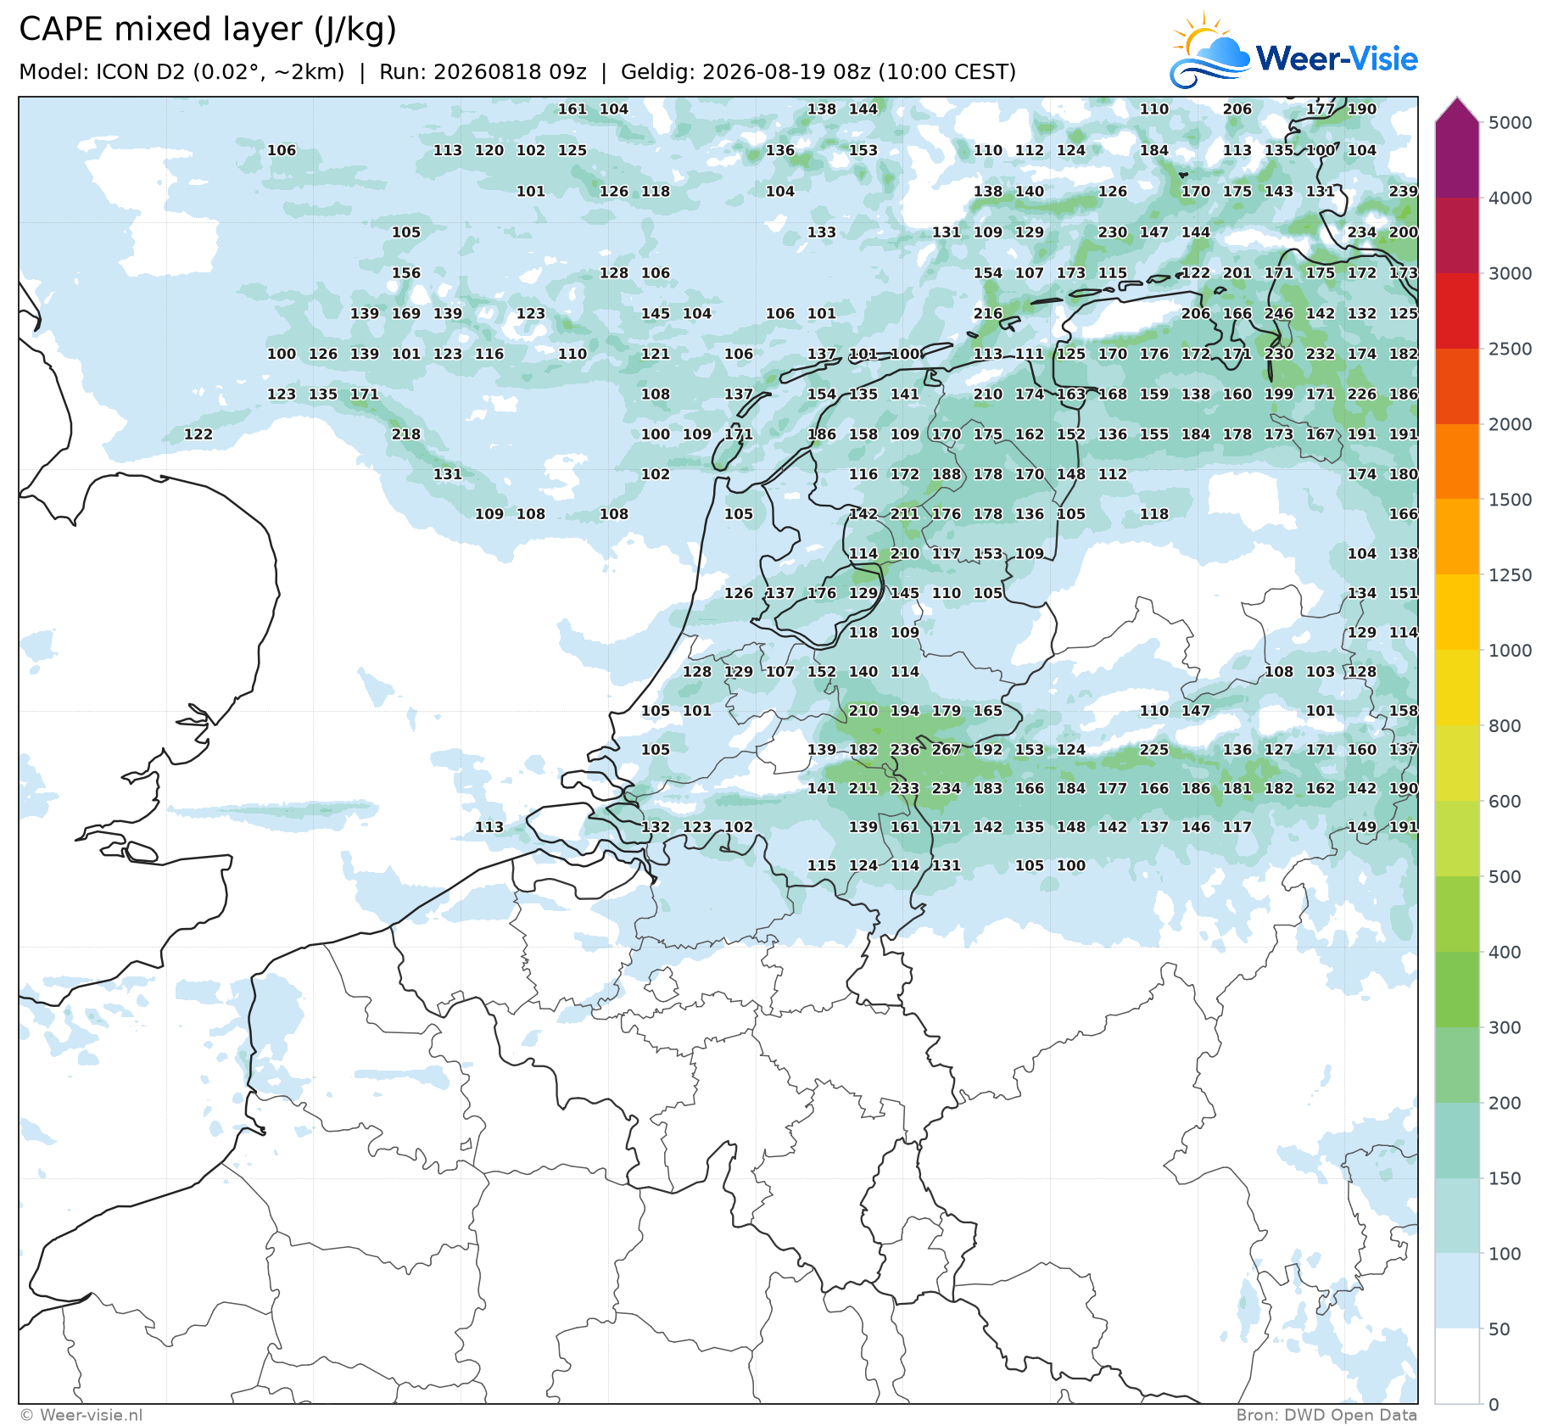Image resolution: width=1547 pixels, height=1426 pixels.
Task: Click the CAPE value 239 on map
Action: coord(1403,192)
